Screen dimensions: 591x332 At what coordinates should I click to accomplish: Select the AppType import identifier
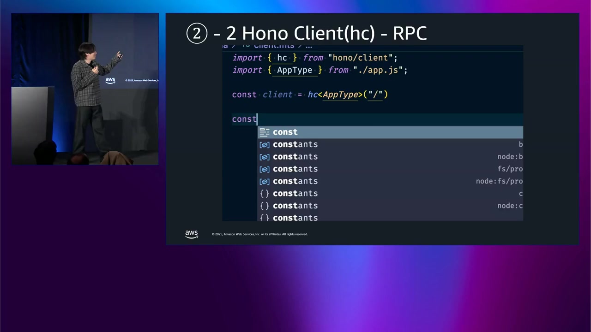tap(295, 70)
